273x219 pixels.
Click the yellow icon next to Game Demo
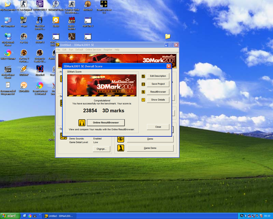121,148
